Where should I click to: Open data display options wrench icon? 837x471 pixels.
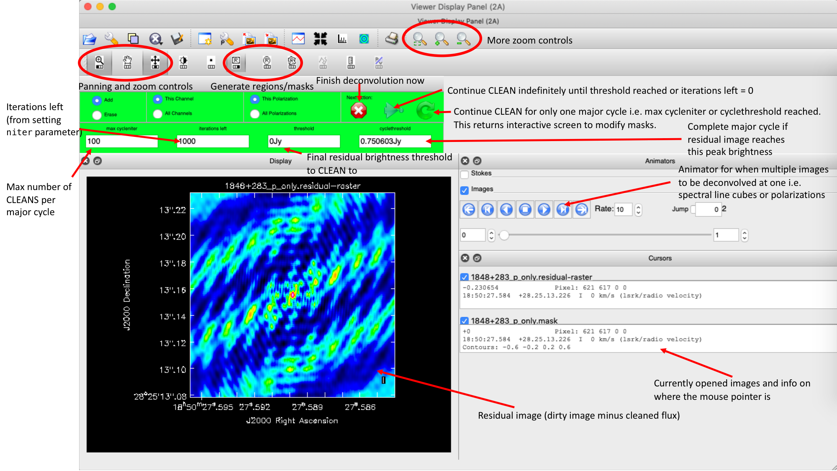tap(111, 39)
